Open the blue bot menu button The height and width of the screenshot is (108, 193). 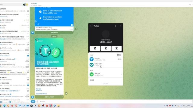pyautogui.click(x=33, y=101)
